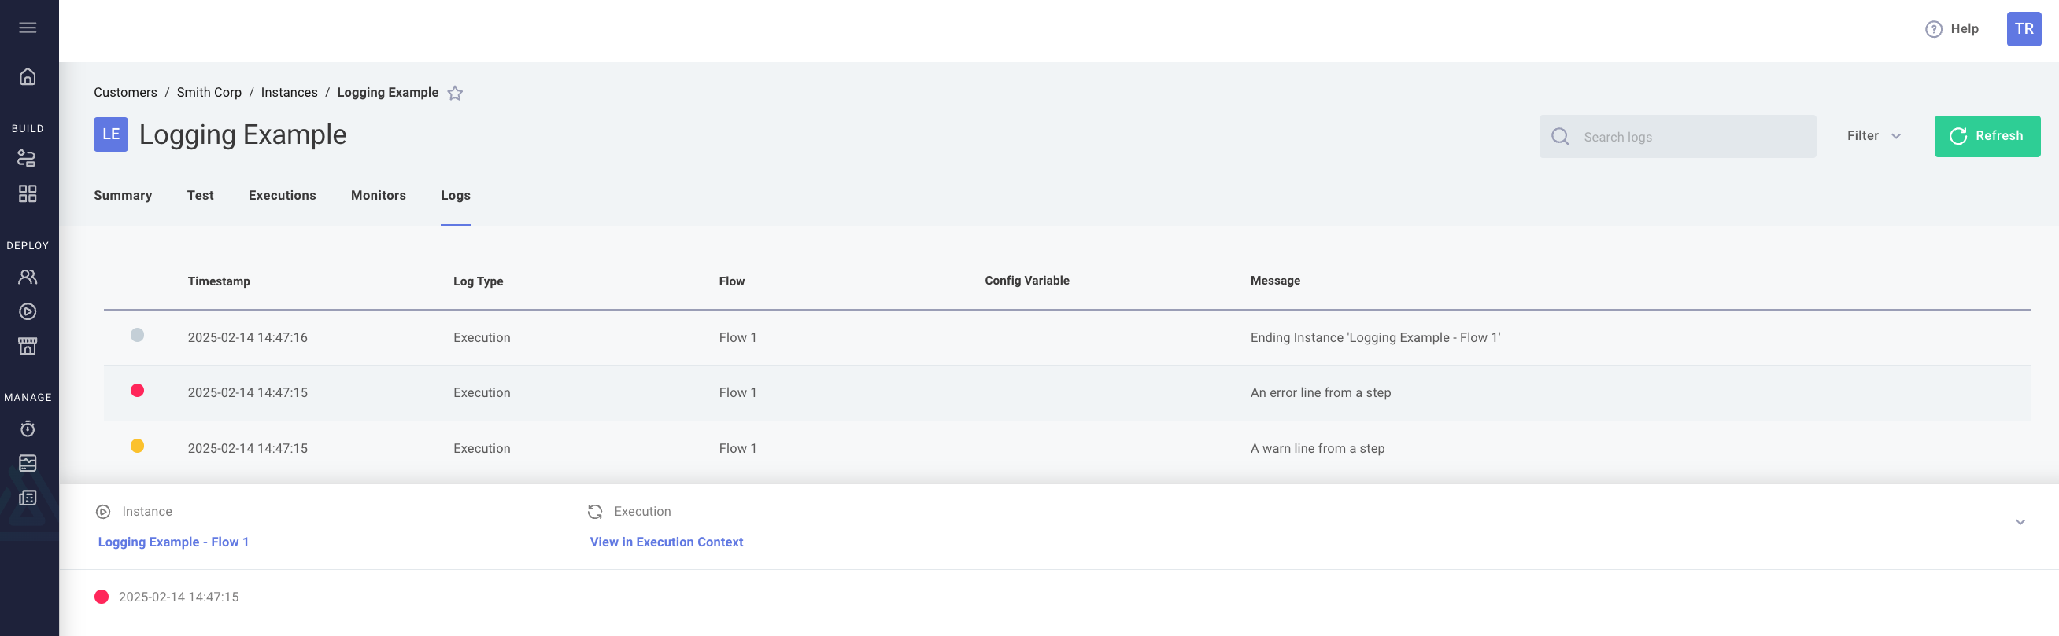Click Execution type in the ending-instance row
Image resolution: width=2059 pixels, height=636 pixels.
(x=481, y=338)
